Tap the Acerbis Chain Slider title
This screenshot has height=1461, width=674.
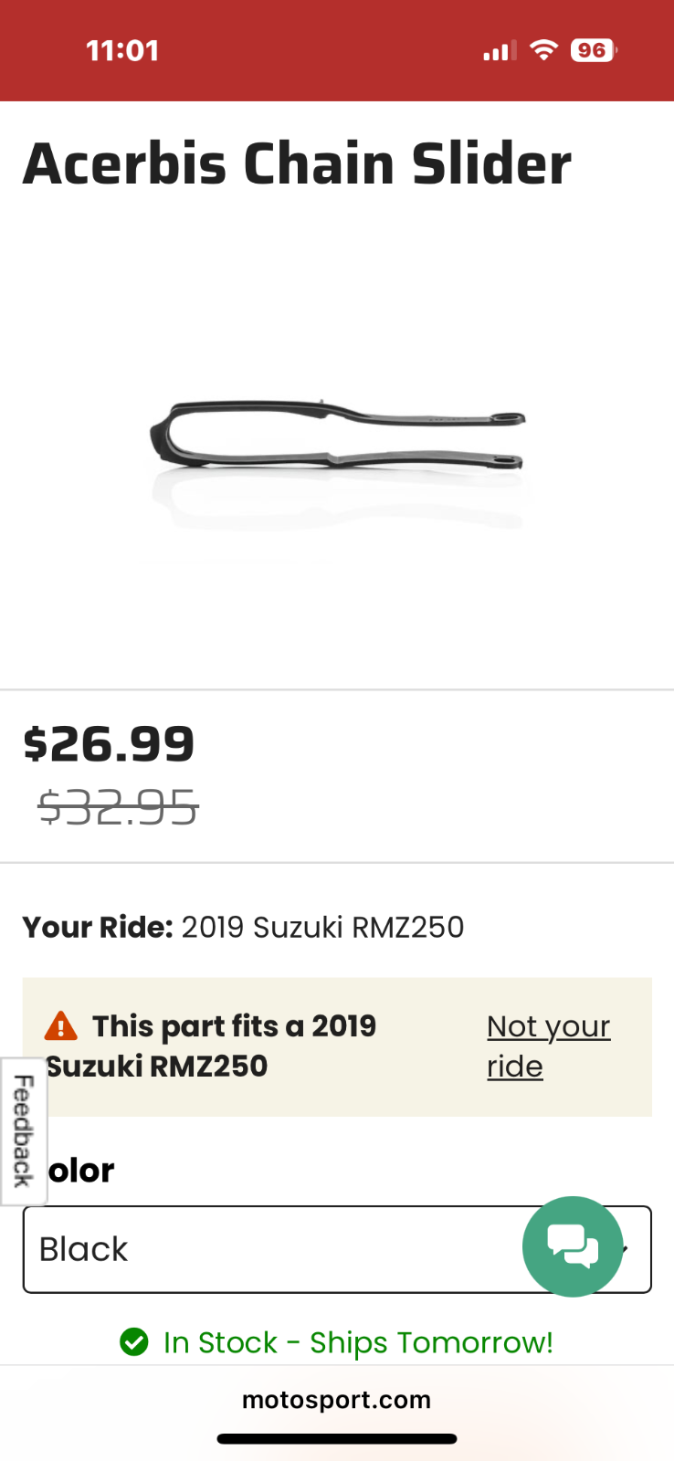(x=297, y=164)
